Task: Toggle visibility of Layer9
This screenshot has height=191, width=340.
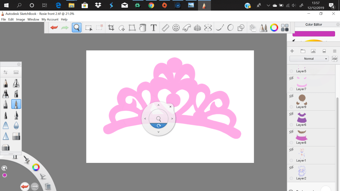Action: pyautogui.click(x=291, y=96)
